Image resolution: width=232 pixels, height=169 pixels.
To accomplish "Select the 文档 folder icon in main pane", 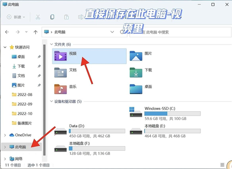I will [61, 72].
